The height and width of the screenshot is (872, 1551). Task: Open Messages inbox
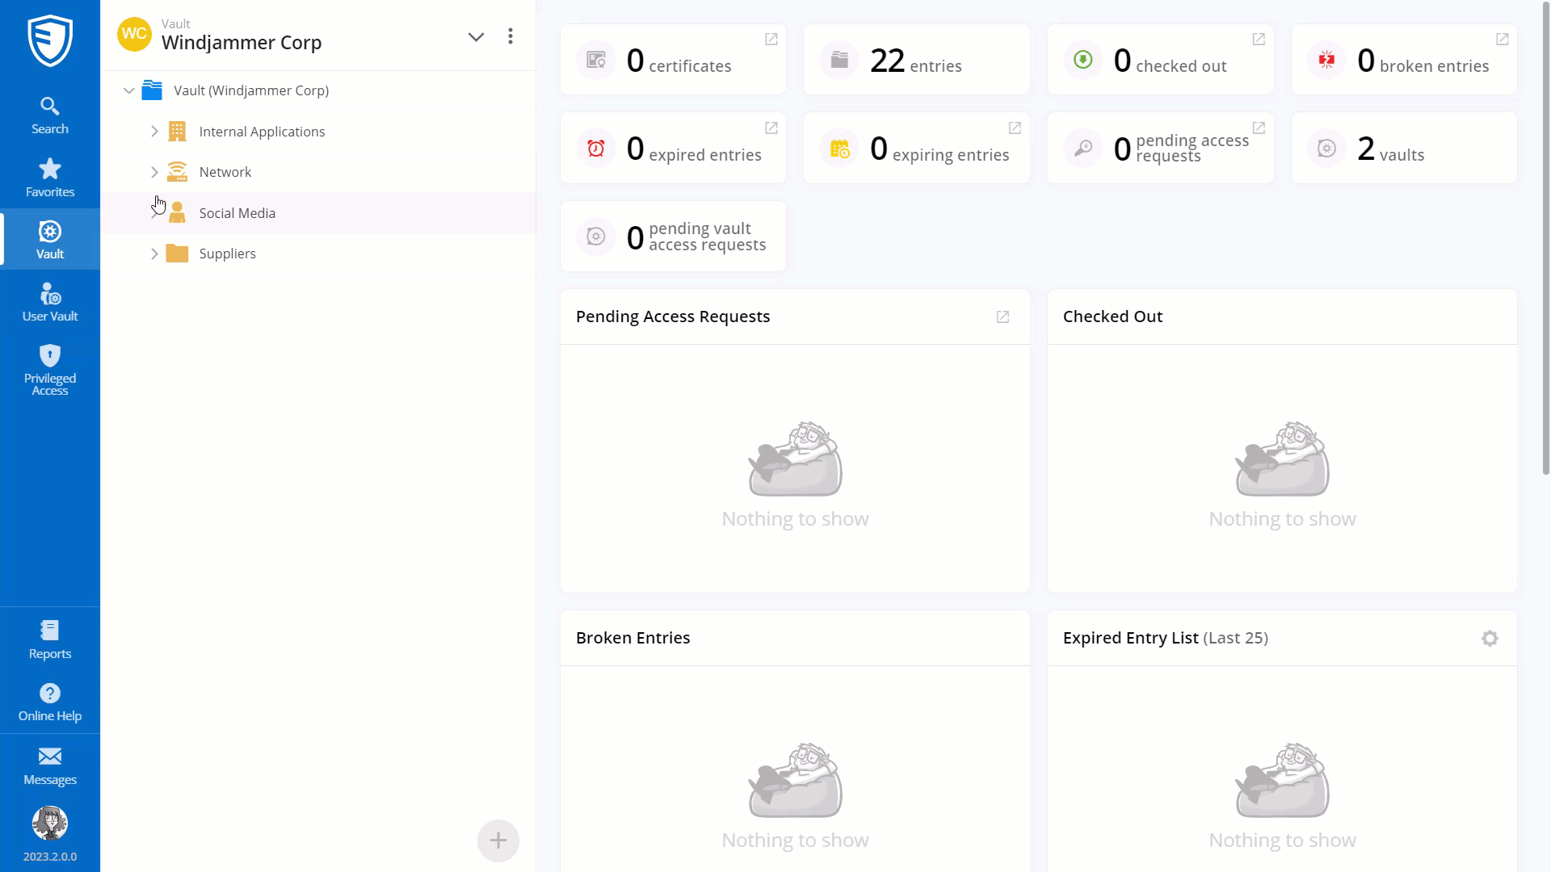[49, 765]
